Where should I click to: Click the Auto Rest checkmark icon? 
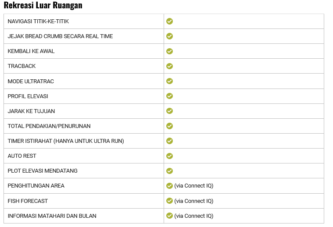click(x=169, y=156)
